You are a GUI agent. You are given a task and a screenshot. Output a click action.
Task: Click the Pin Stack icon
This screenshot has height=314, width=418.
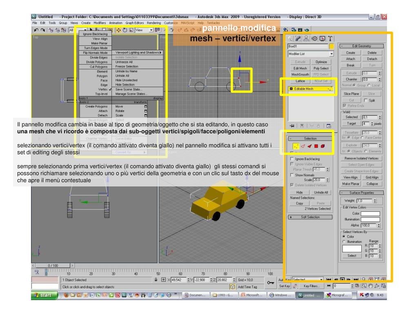[x=292, y=126]
